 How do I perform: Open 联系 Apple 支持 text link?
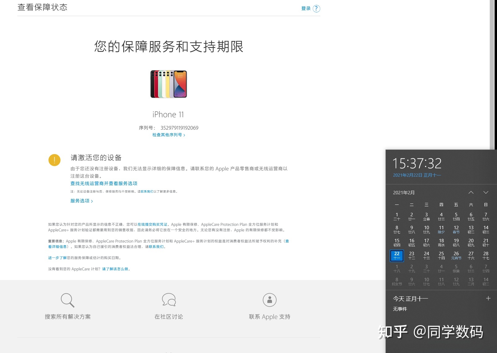(270, 316)
